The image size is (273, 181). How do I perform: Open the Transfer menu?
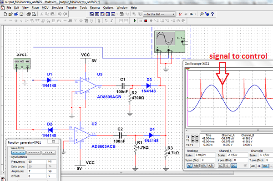(x=71, y=8)
